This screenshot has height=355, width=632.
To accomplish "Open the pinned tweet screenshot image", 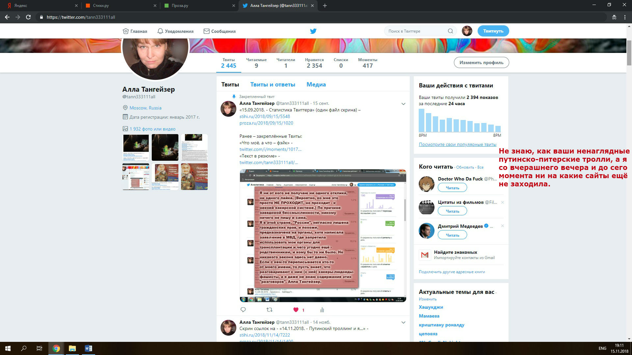I will click(x=323, y=236).
